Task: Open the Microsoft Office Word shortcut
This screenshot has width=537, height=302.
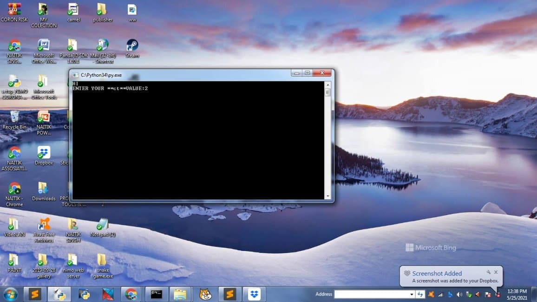Action: click(x=44, y=51)
